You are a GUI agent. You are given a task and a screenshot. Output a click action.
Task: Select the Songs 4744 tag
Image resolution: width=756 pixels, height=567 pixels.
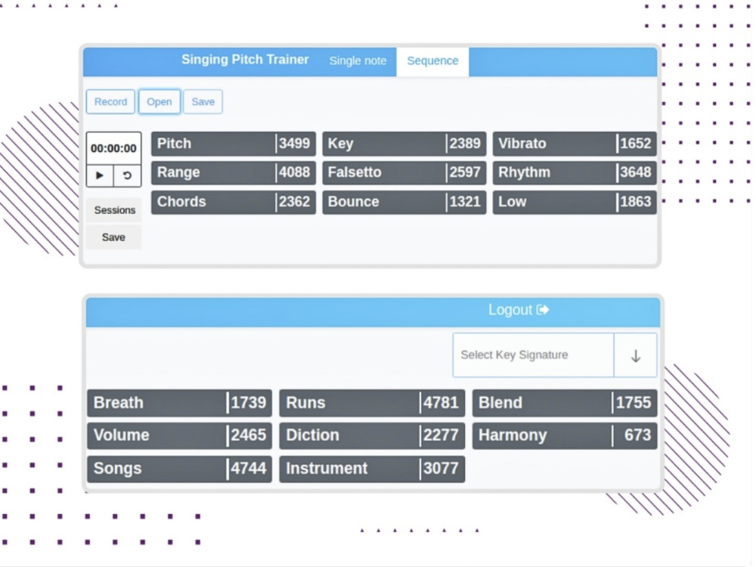[179, 469]
